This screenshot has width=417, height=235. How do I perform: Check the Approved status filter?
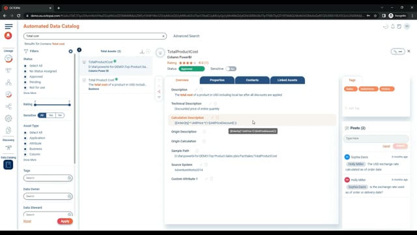pos(25,77)
